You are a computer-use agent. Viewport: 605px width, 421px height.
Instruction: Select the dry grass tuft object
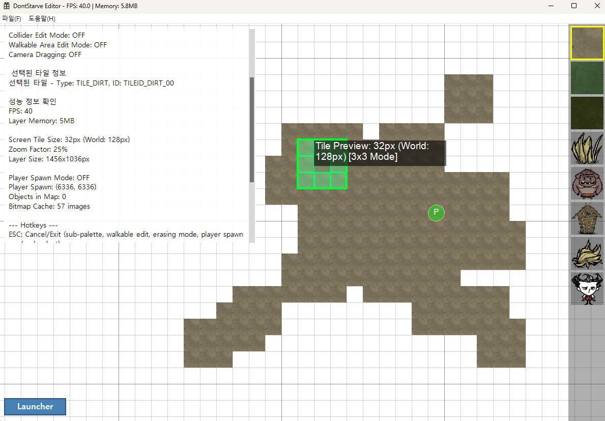point(587,148)
